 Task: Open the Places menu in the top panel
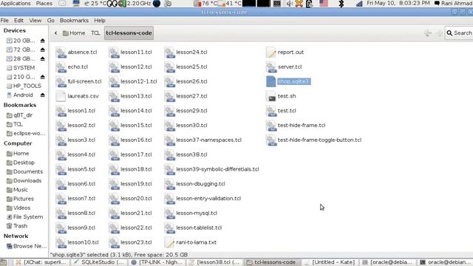pyautogui.click(x=44, y=3)
